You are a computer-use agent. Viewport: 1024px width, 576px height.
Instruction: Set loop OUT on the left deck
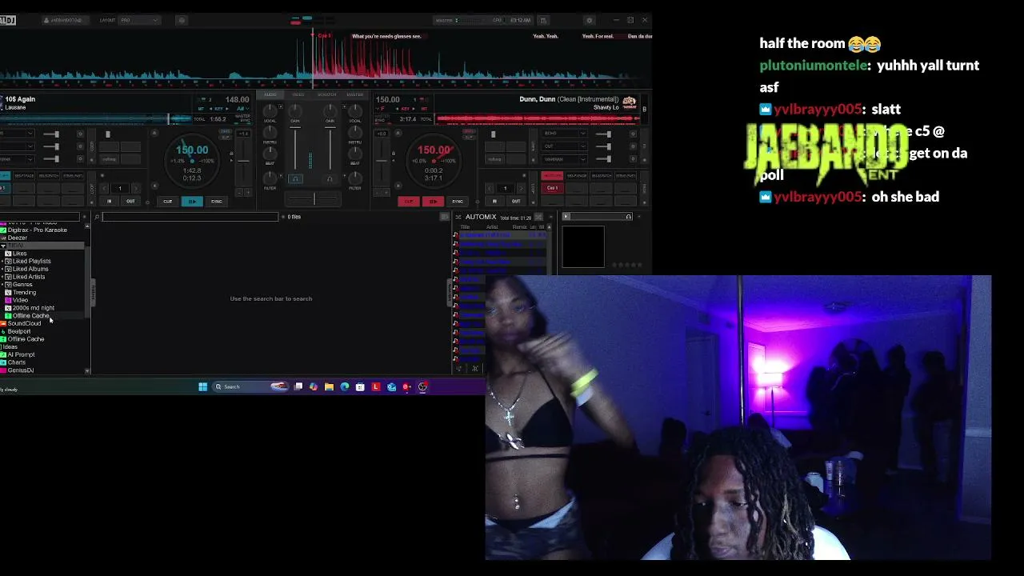click(130, 202)
